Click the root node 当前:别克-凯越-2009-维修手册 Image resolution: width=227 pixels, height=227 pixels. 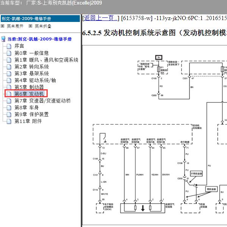[39, 39]
